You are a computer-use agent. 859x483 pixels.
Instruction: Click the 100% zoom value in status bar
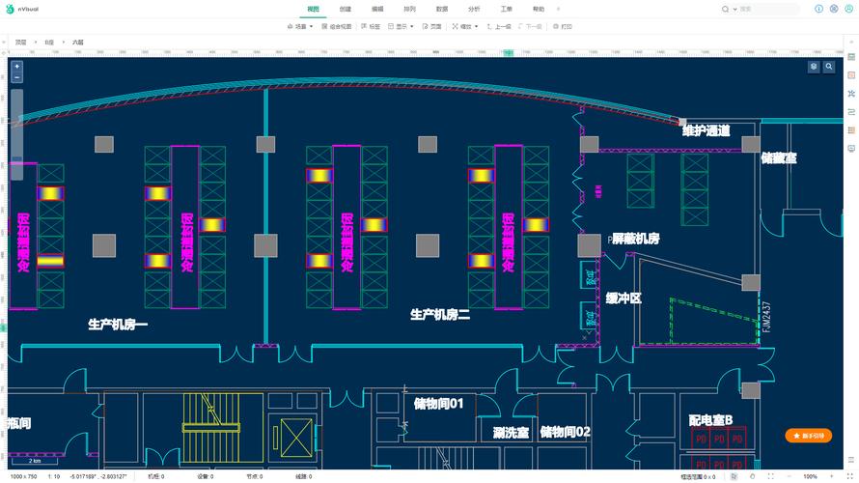[x=810, y=476]
